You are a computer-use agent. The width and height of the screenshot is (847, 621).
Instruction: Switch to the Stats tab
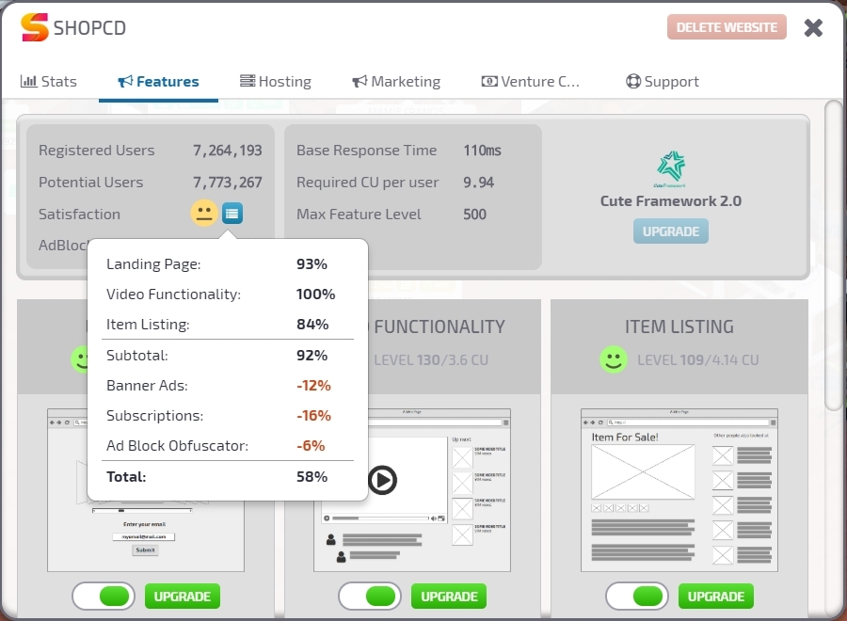pos(49,82)
